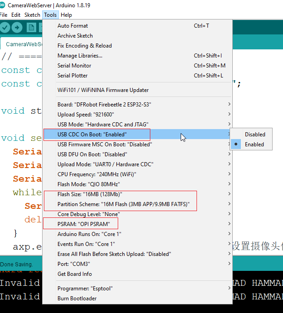Expand Flash Mode QIO 80MHz submenu
Viewport: 283px width, 313px height.
[x=137, y=184]
